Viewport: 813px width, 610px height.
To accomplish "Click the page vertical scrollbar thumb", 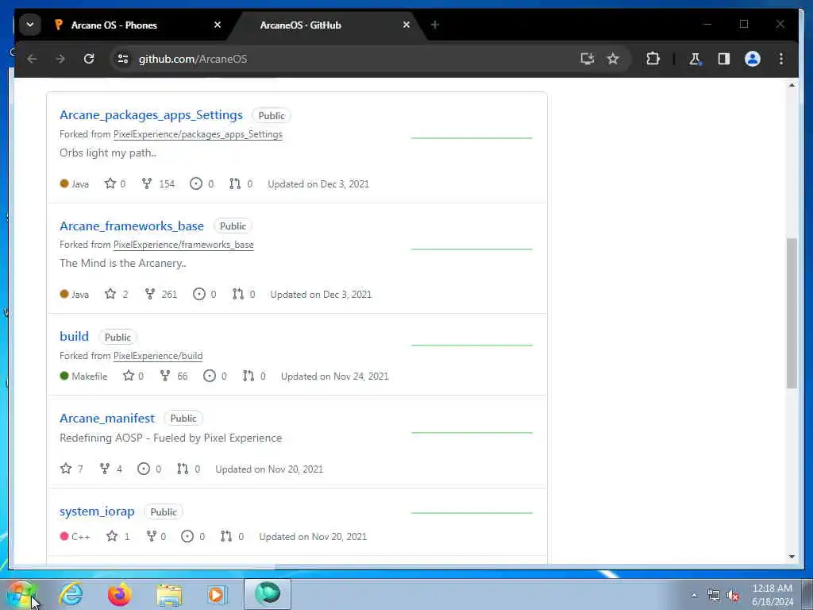I will click(x=792, y=313).
